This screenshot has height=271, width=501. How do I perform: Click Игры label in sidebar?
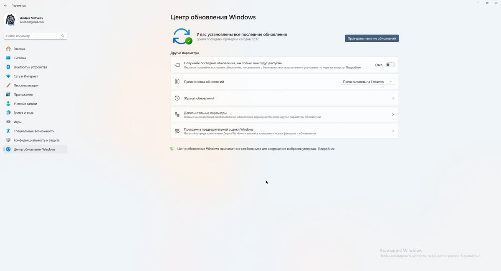click(x=18, y=122)
